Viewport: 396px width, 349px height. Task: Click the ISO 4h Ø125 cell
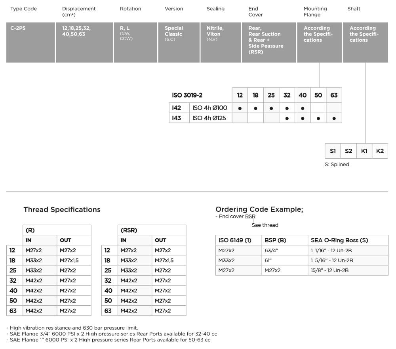211,118
